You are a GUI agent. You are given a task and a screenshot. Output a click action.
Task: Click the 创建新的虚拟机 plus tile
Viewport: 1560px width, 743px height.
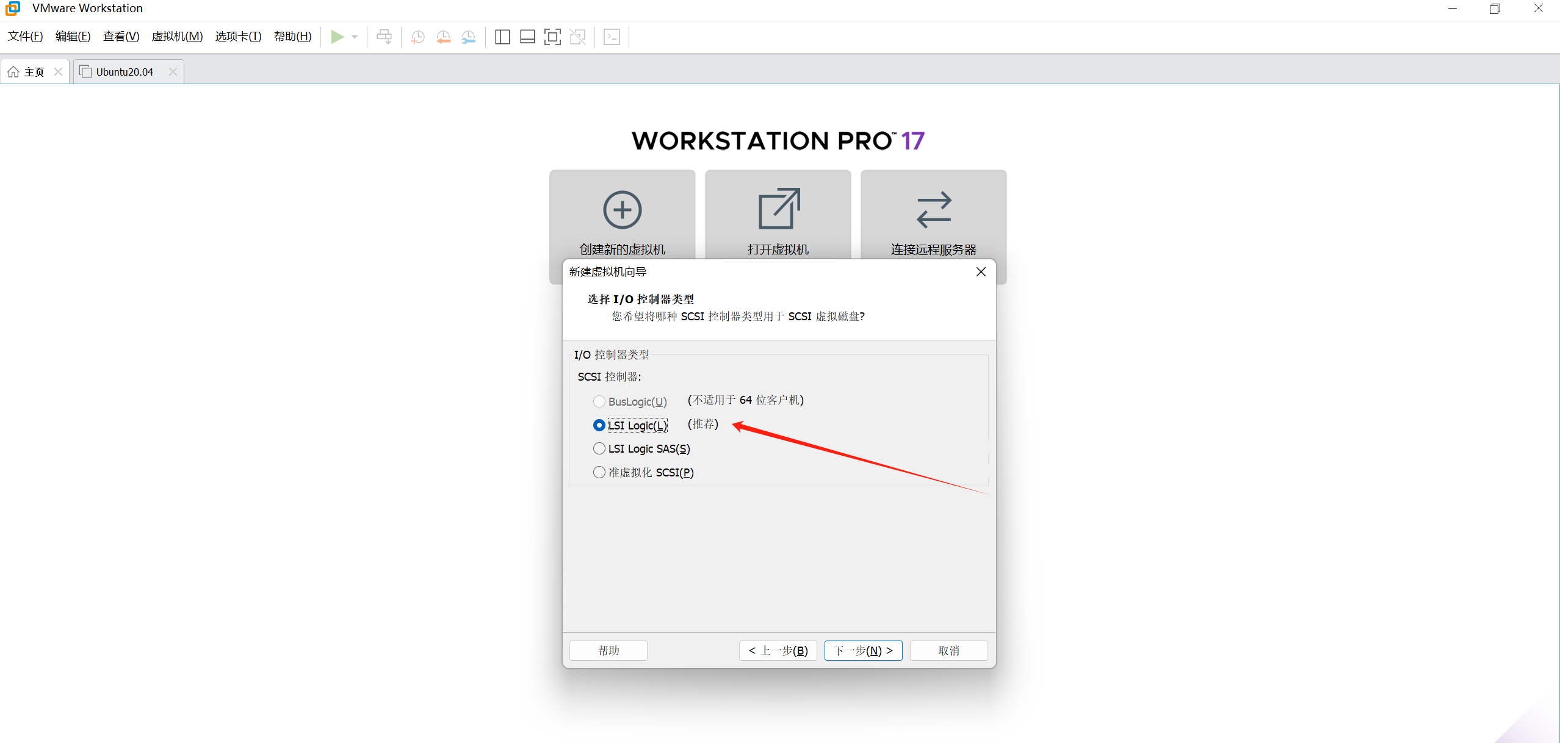pos(622,214)
